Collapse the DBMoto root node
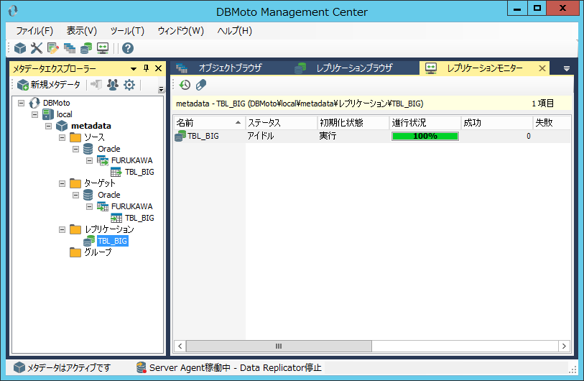This screenshot has width=584, height=381. click(22, 103)
